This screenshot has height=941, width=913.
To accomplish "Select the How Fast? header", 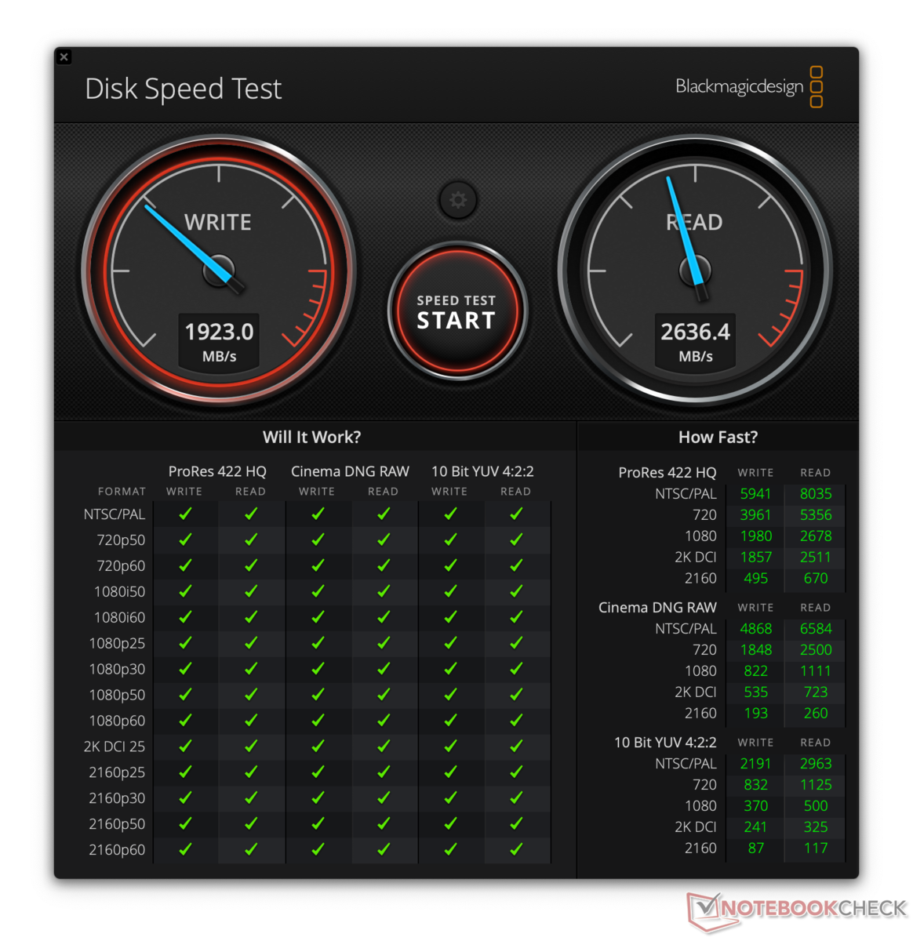I will (x=718, y=437).
